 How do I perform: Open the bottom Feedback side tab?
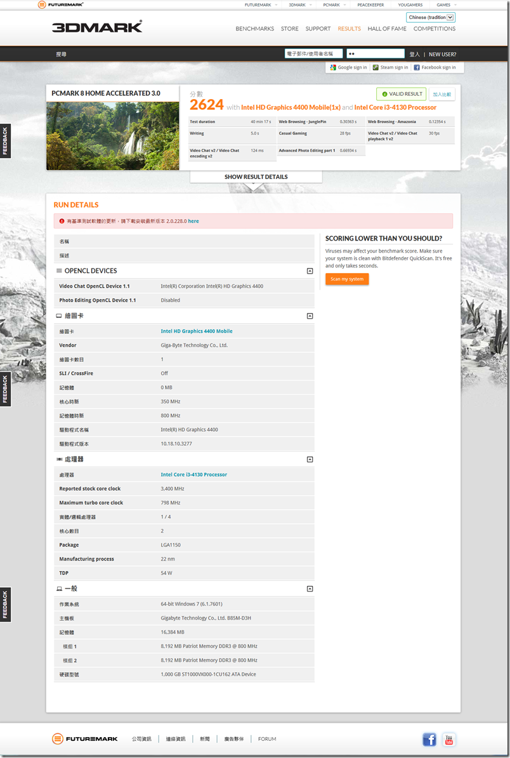pyautogui.click(x=5, y=605)
